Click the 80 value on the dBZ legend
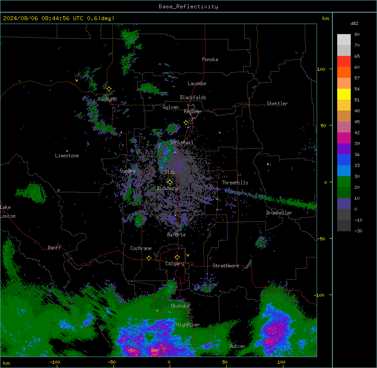Image resolution: width=377 pixels, height=368 pixels. point(357,35)
